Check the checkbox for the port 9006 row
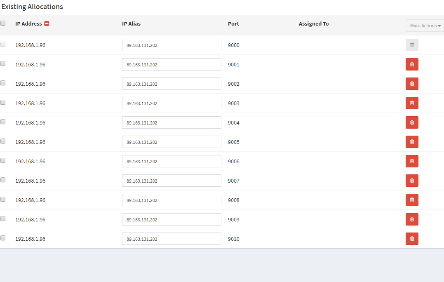This screenshot has height=282, width=444. tap(3, 160)
